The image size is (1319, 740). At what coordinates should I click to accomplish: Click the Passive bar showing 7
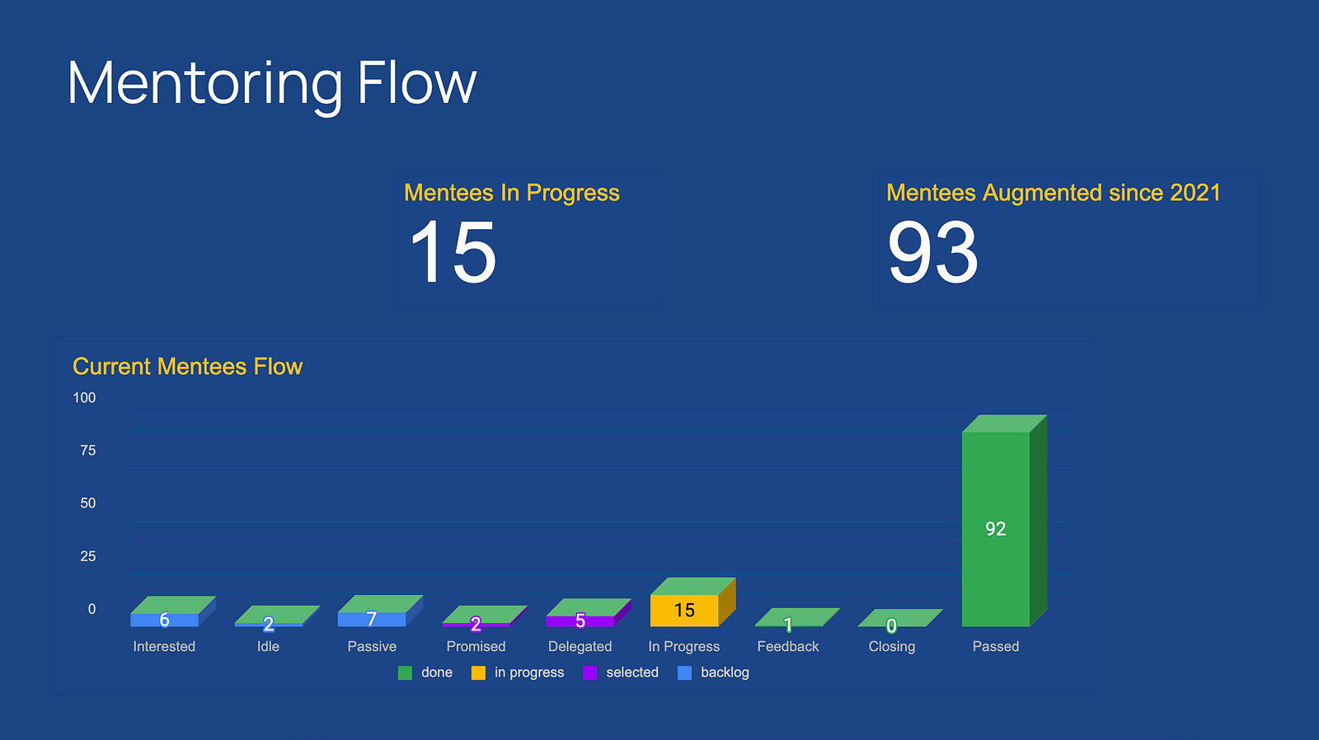[380, 611]
